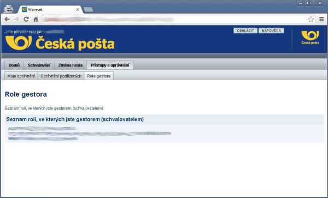Select the Waveset tab
This screenshot has height=198, width=328.
coord(50,10)
